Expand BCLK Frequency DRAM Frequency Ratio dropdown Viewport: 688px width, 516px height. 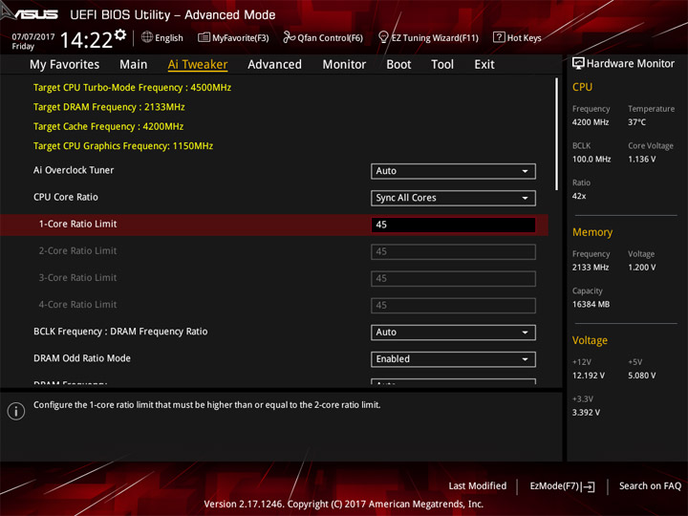[x=453, y=333]
